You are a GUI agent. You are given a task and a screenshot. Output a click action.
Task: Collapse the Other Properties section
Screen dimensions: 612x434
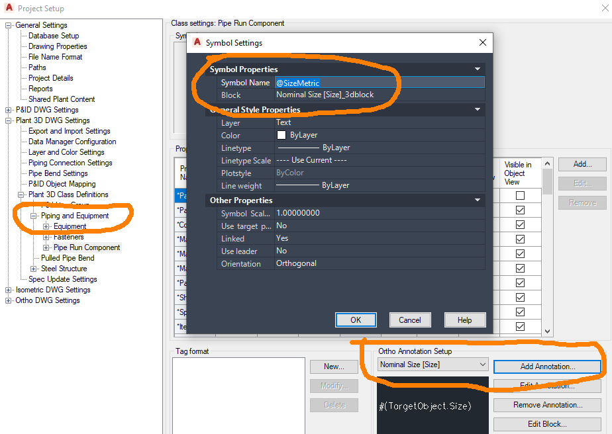click(478, 200)
